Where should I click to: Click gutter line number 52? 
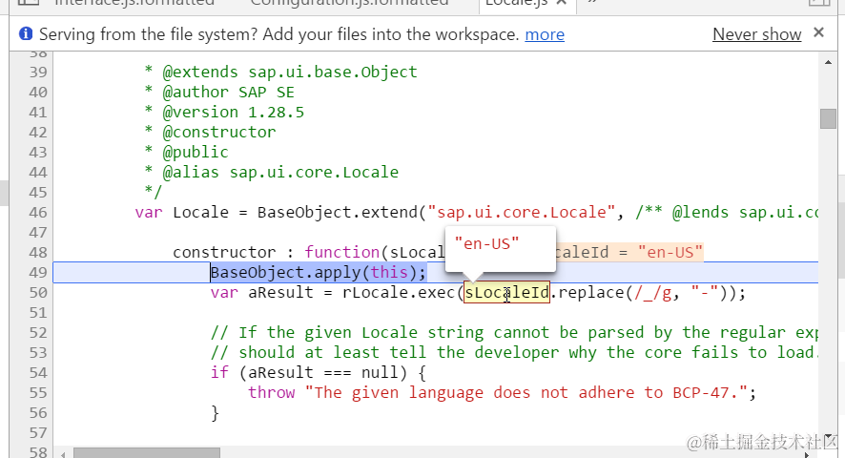point(38,333)
